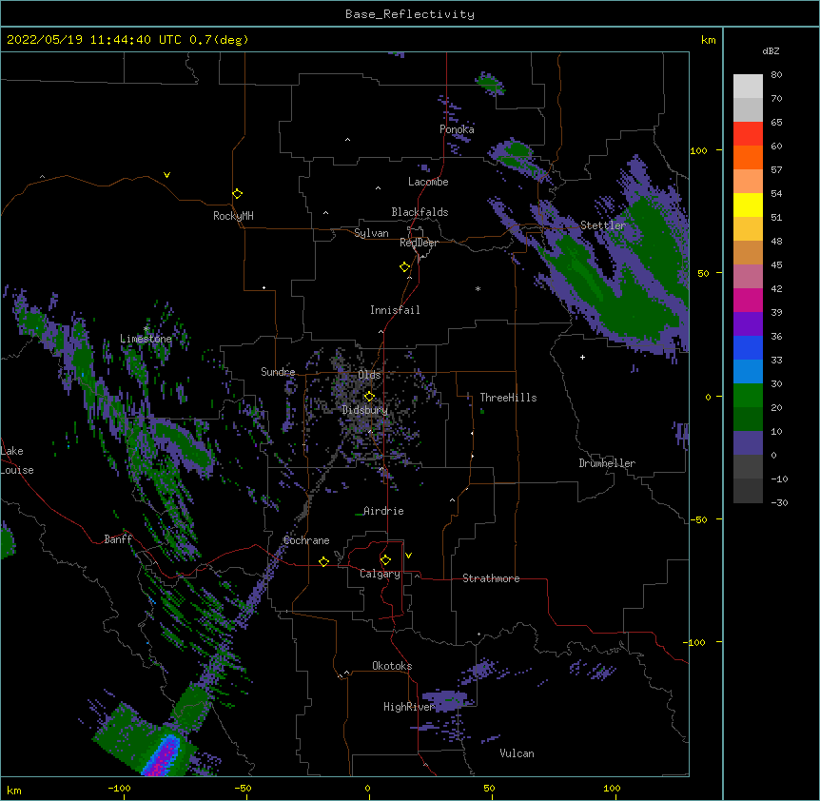Image resolution: width=820 pixels, height=801 pixels.
Task: Click the magenta 42 dBZ legend swatch
Action: tap(748, 300)
